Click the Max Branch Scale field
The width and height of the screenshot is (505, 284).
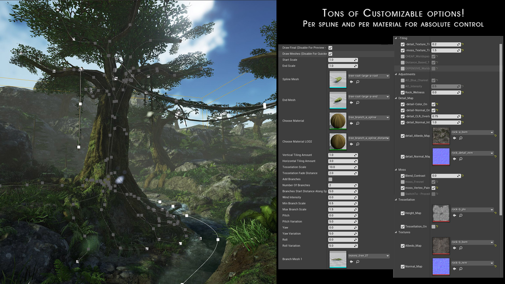343,210
